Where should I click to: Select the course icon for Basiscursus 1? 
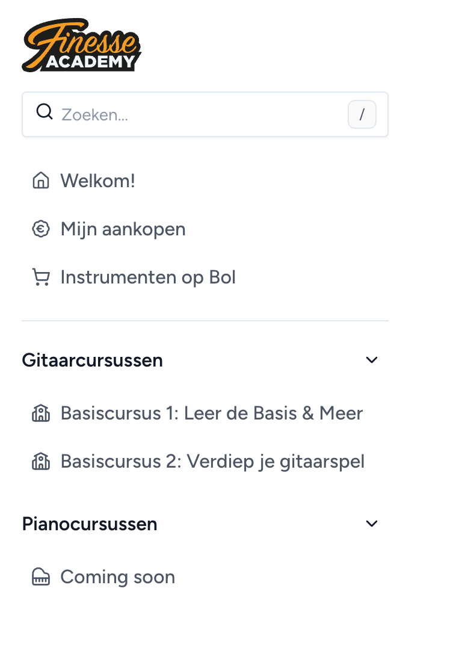click(x=41, y=413)
